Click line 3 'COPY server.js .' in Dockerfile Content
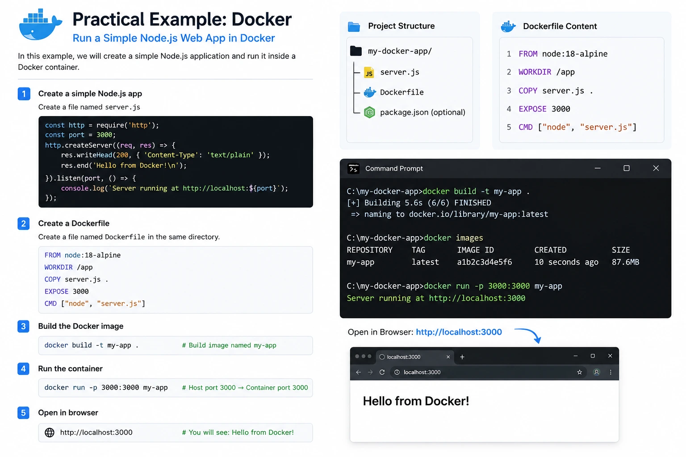 [x=556, y=91]
